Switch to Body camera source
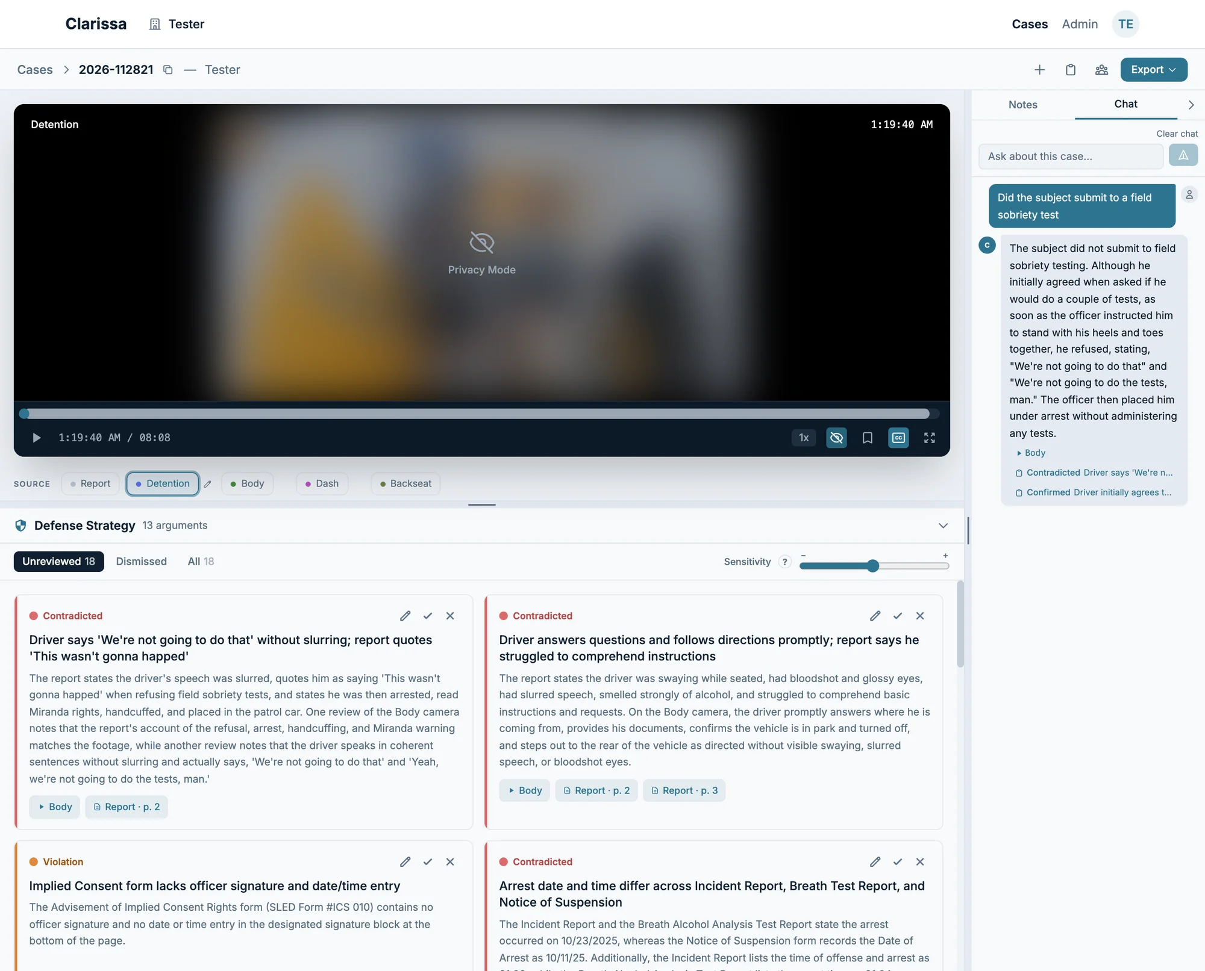1205x971 pixels. [x=248, y=483]
